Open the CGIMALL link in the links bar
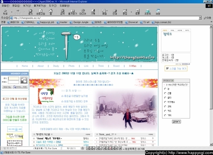The height and width of the screenshot is (155, 213). [x=28, y=22]
